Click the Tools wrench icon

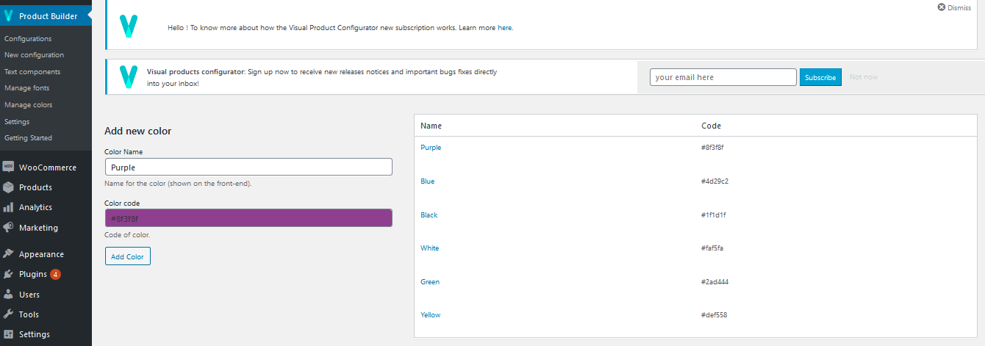click(x=8, y=314)
